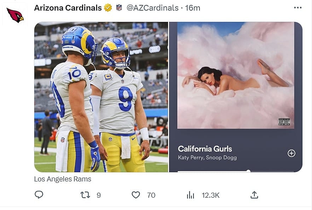Screen dimensions: 312x210
Task: Open the Arizona Cardinals profile name
Action: click(x=68, y=7)
